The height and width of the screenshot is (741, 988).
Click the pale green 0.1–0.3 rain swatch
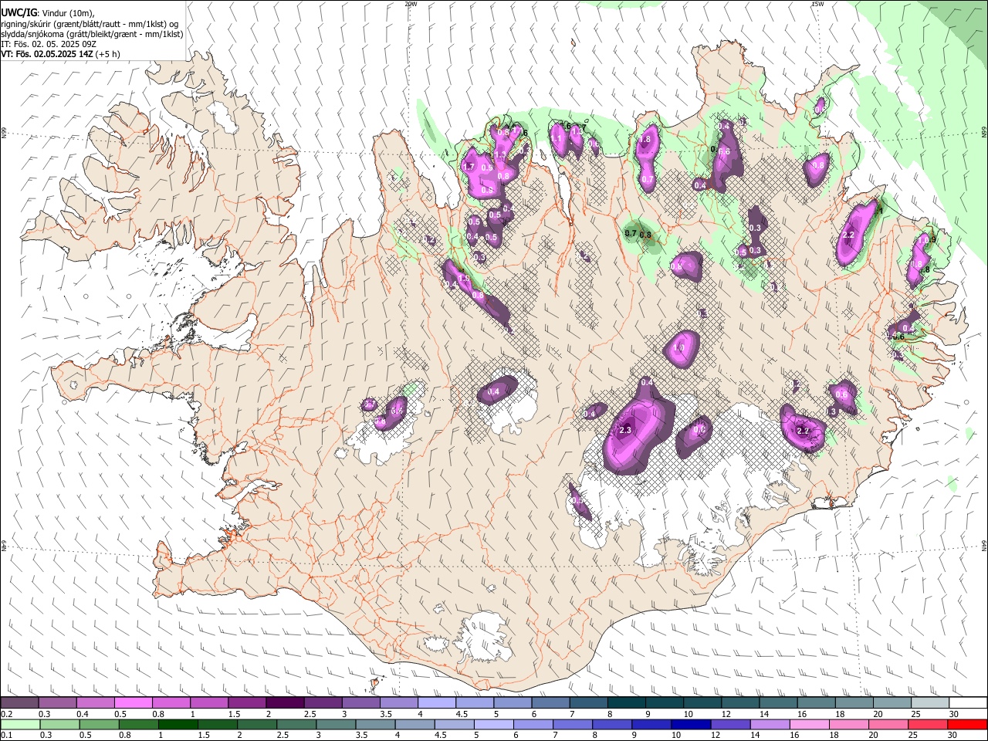coord(21,724)
